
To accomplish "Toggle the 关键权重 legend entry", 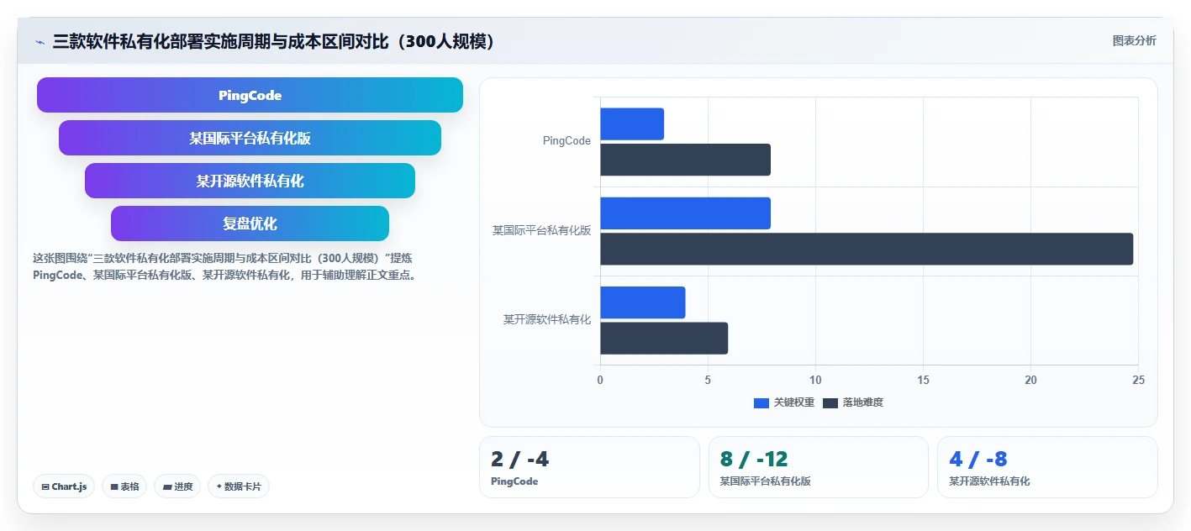I will [x=784, y=402].
